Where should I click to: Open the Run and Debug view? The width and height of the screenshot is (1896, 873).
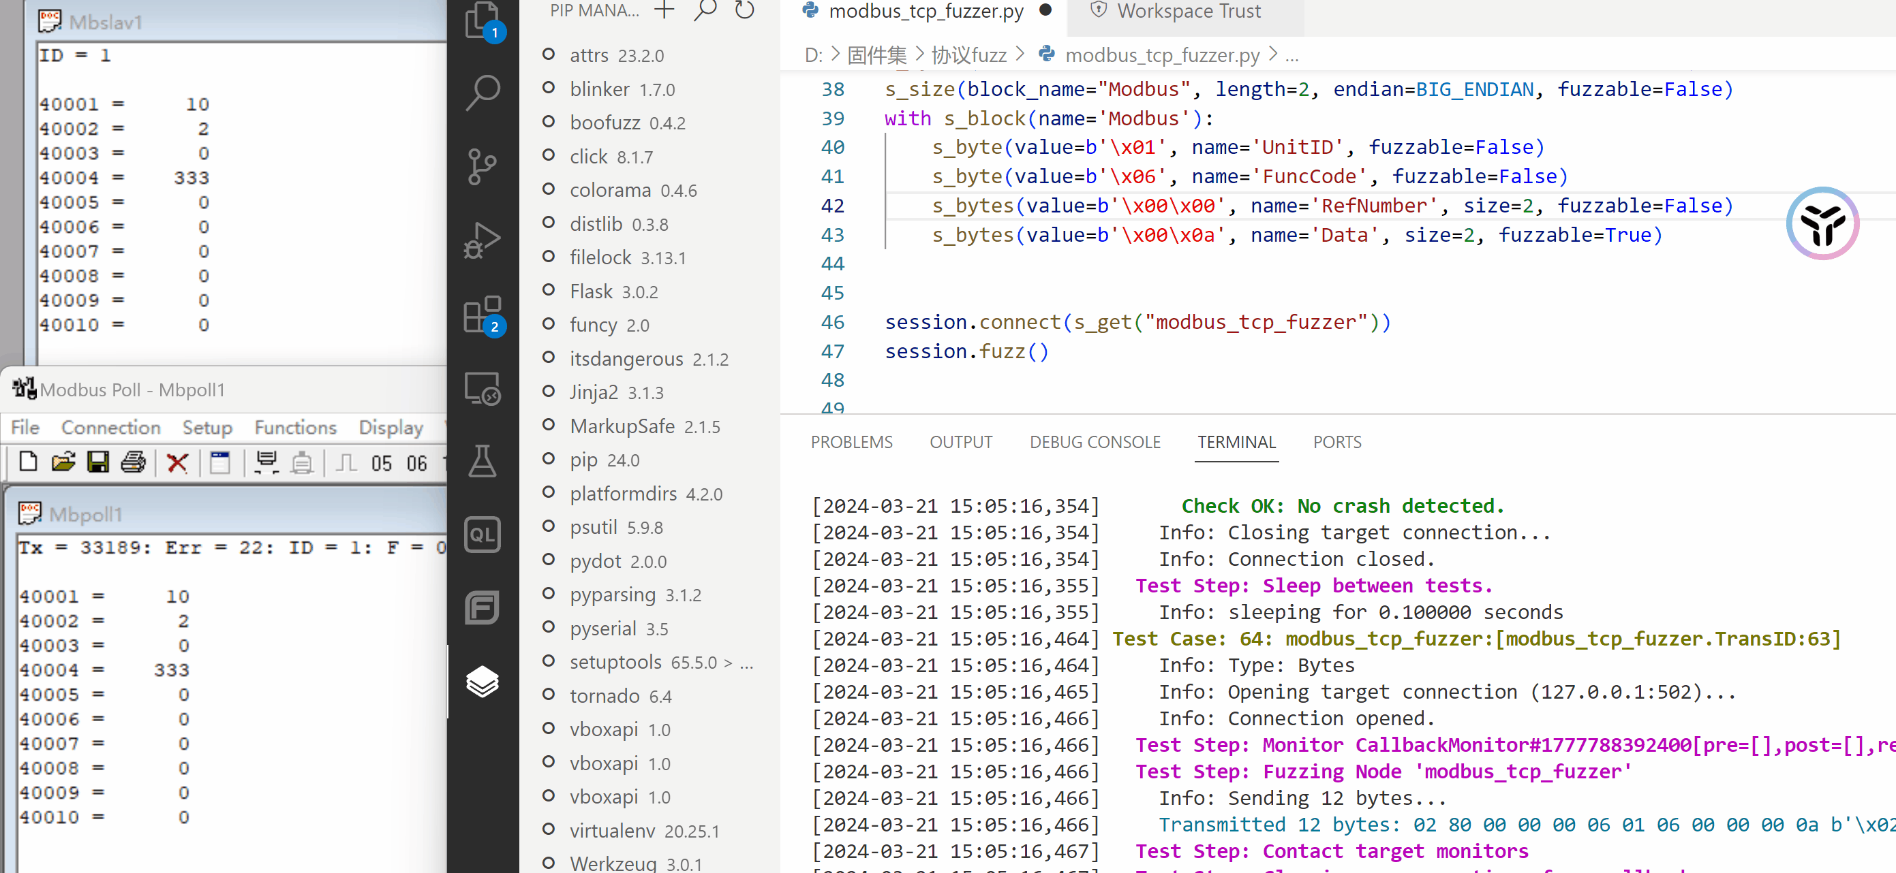(482, 240)
